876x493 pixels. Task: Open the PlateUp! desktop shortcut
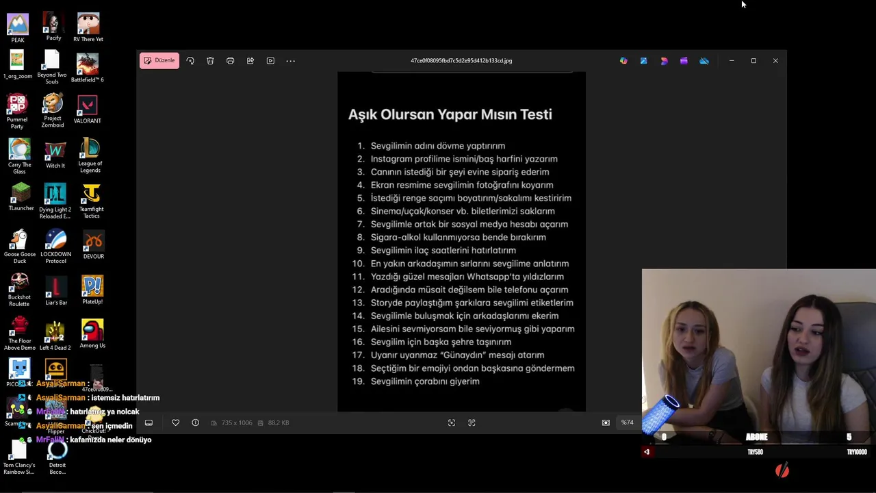point(92,290)
